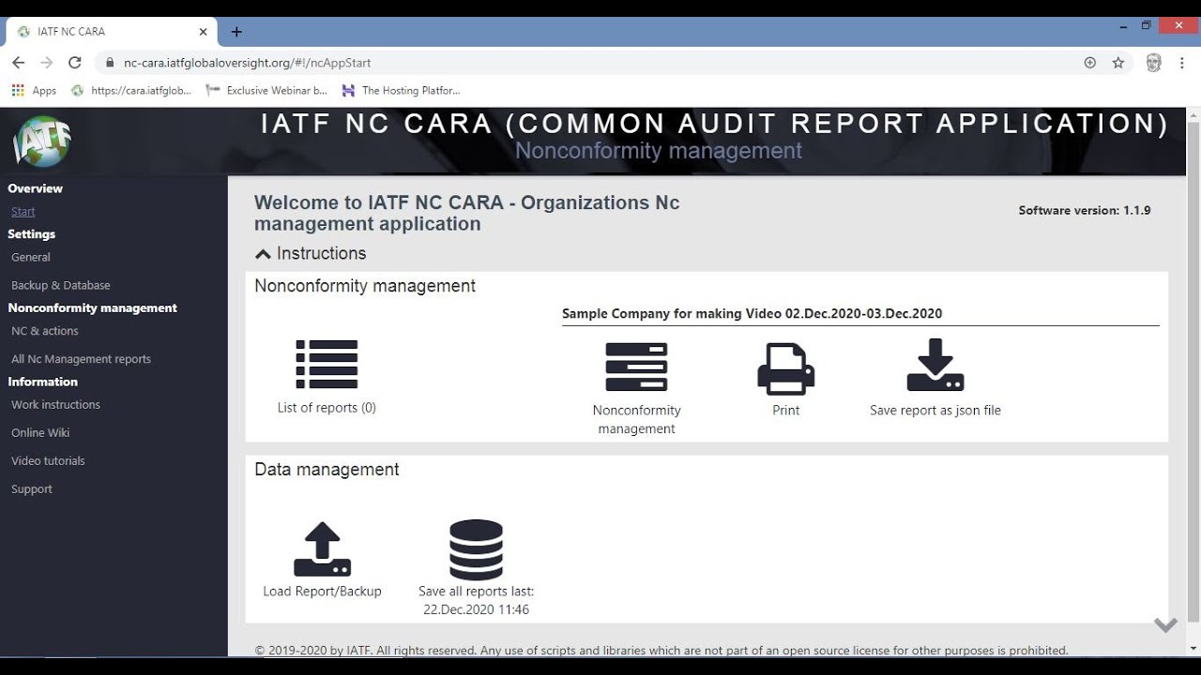Open Video tutorials in sidebar
The height and width of the screenshot is (675, 1201).
point(48,461)
